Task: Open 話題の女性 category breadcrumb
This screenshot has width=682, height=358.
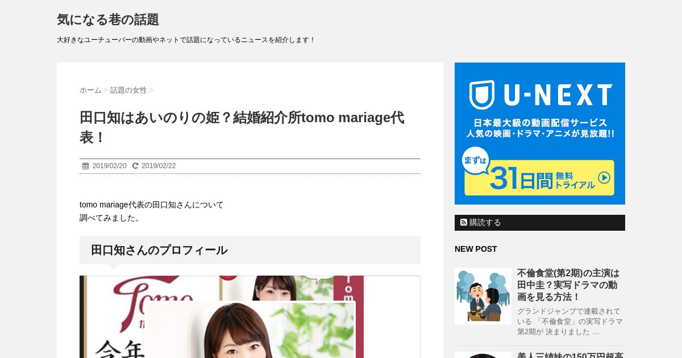Action: (x=128, y=90)
